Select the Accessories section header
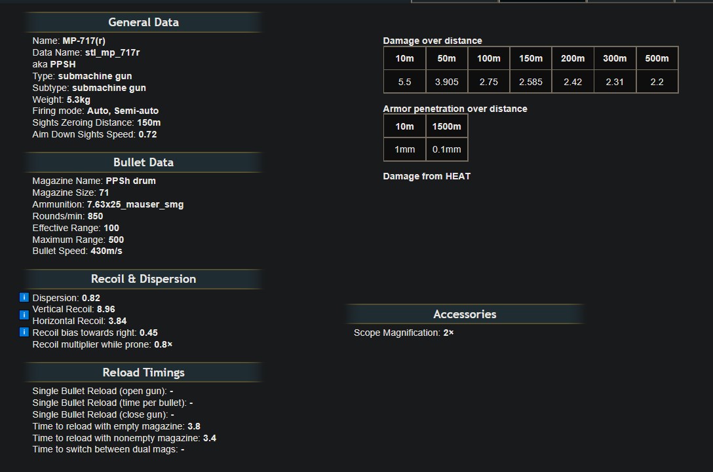The image size is (713, 472). pos(465,314)
